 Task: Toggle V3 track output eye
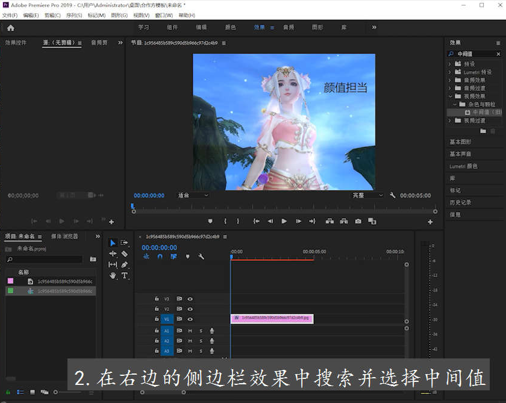click(x=190, y=299)
